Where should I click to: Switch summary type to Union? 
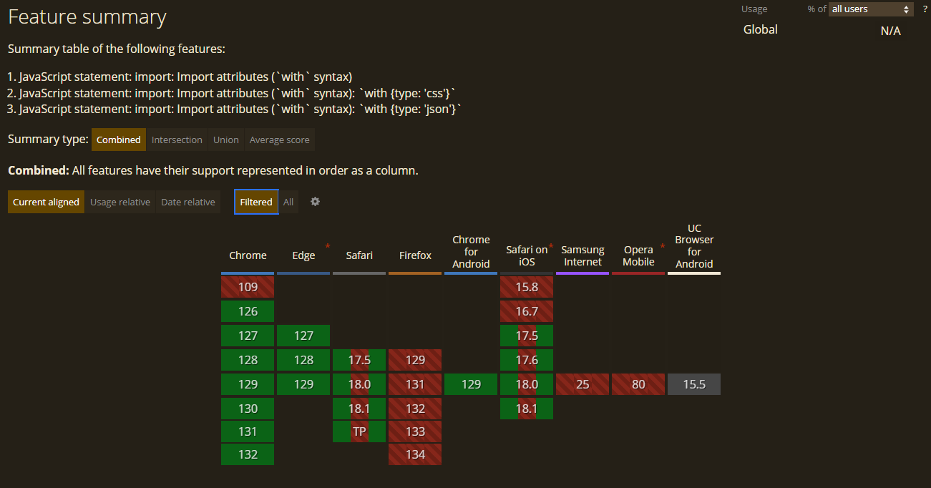(x=225, y=140)
